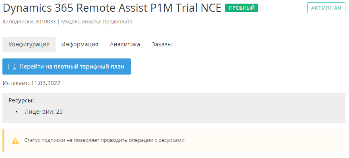
Task: Click the green ПРОБНЫЙ trial badge
Action: [242, 8]
